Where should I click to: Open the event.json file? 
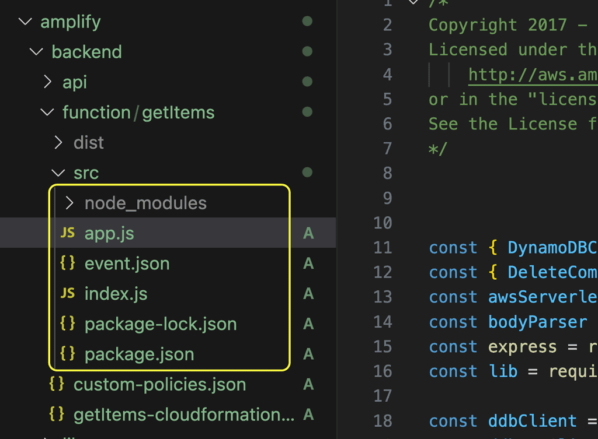click(x=127, y=264)
